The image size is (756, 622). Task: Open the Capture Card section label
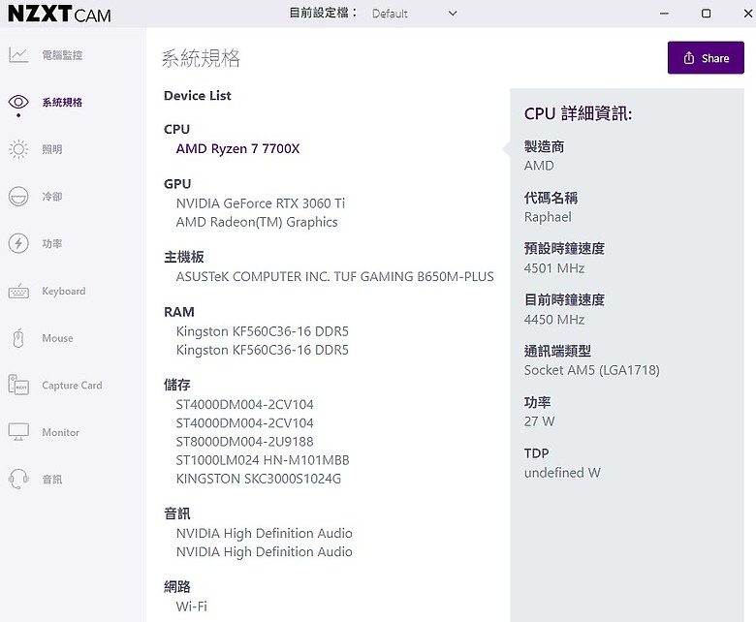(72, 386)
